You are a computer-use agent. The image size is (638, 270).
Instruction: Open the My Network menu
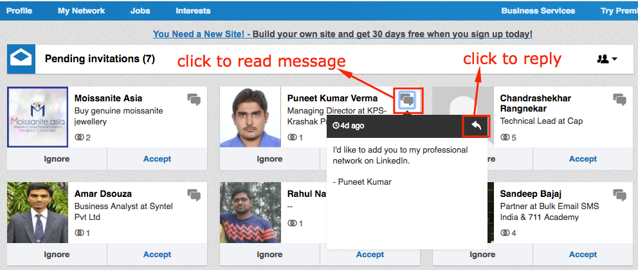[82, 11]
